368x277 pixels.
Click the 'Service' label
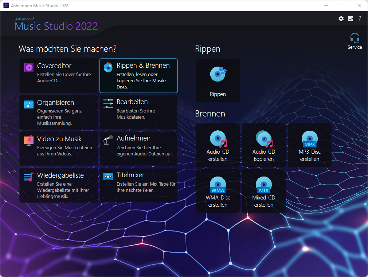point(355,47)
